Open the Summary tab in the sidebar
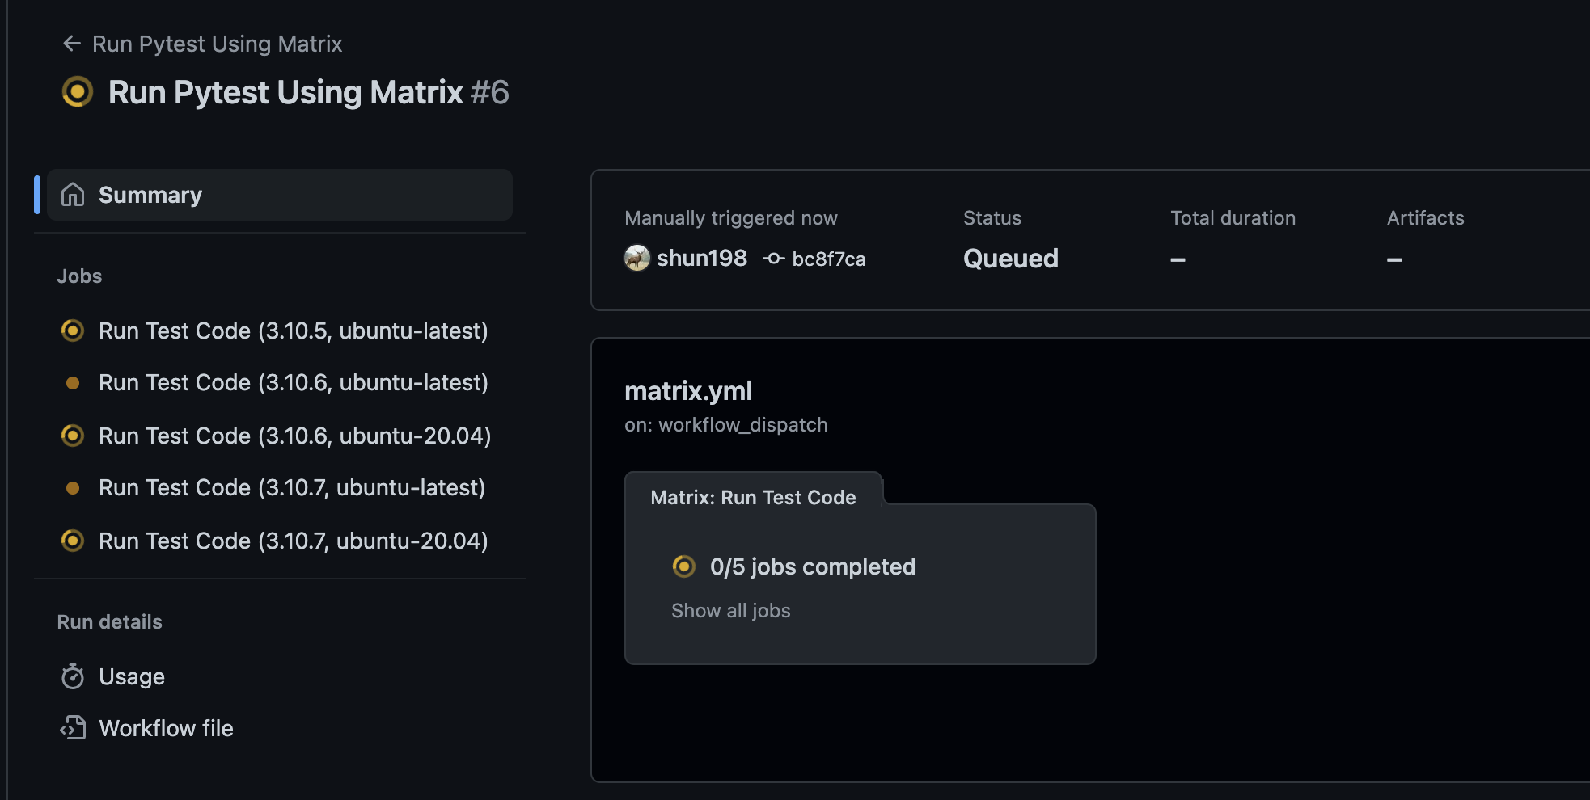 point(150,195)
